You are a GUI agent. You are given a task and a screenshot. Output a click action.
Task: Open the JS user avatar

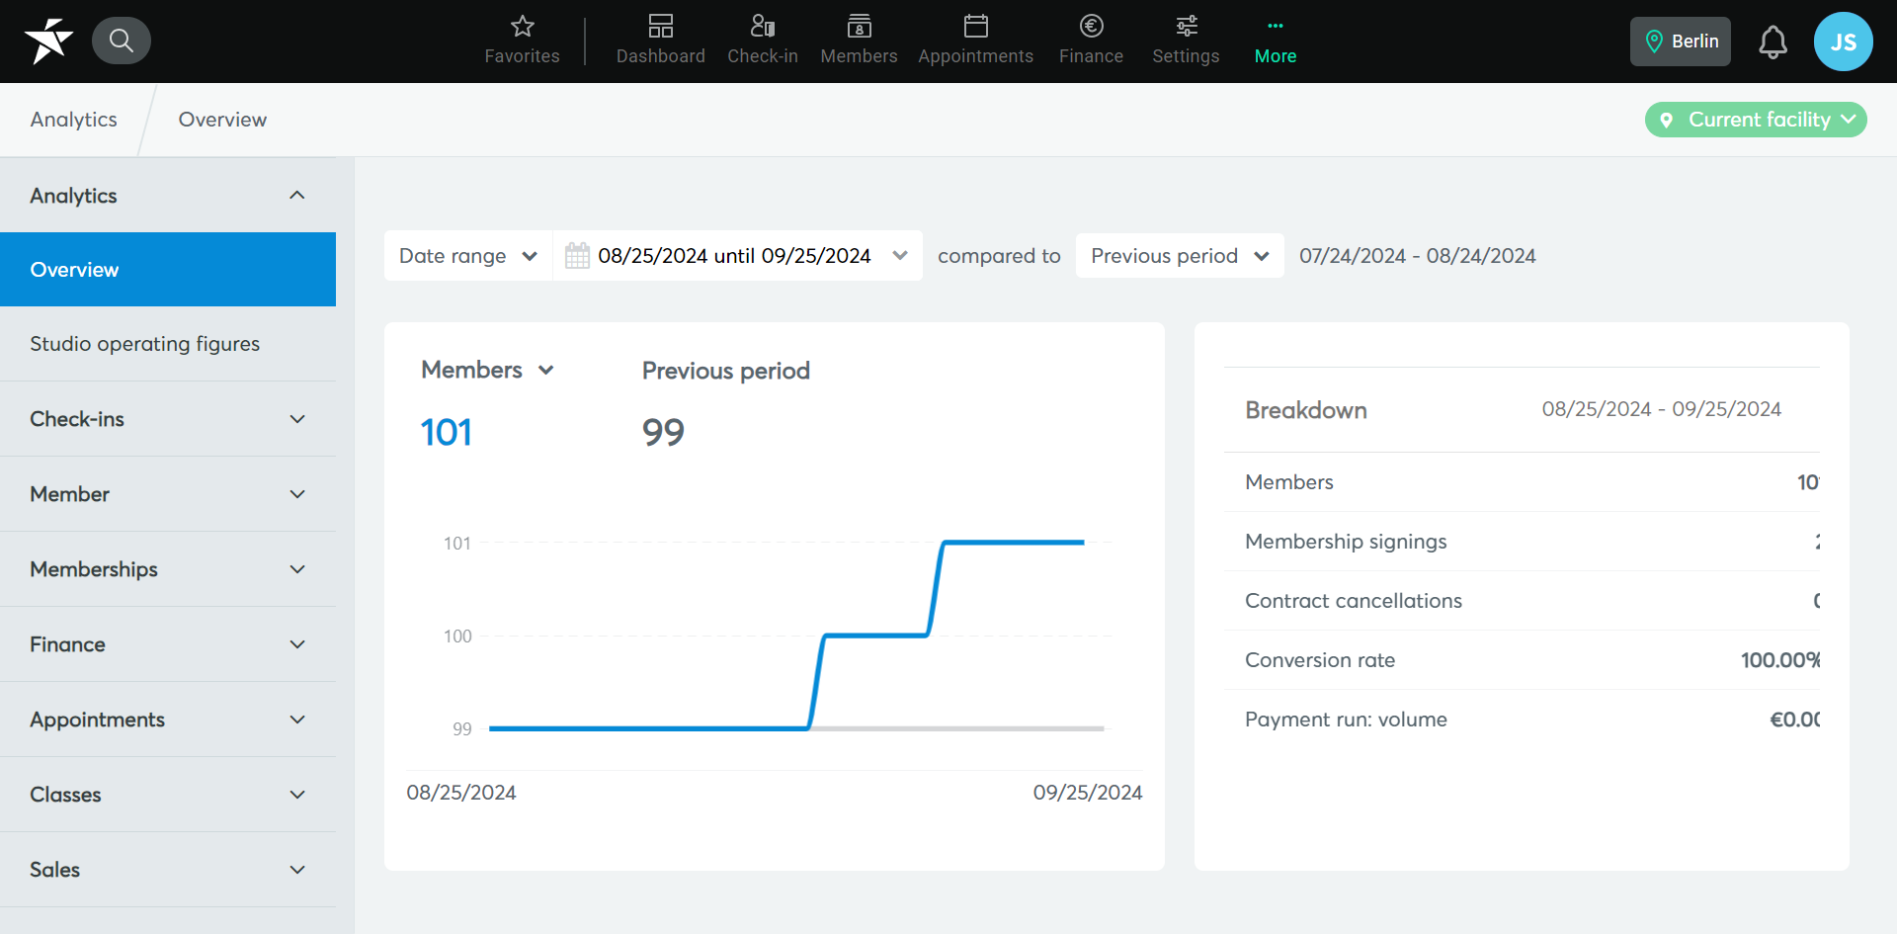pyautogui.click(x=1843, y=42)
